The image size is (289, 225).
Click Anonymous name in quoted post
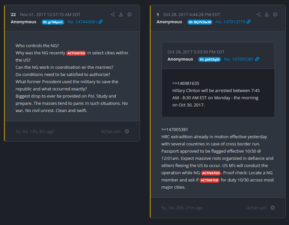point(180,59)
